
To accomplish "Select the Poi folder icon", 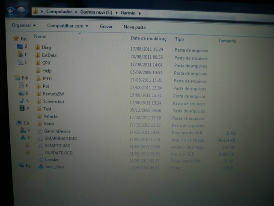I will click(x=39, y=86).
